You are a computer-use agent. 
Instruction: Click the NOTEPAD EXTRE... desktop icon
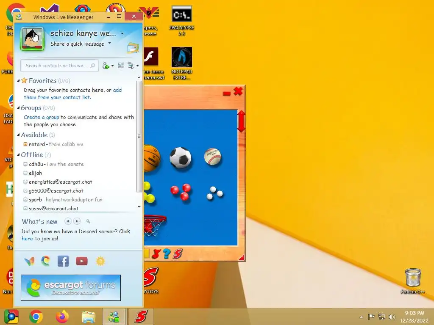[181, 63]
